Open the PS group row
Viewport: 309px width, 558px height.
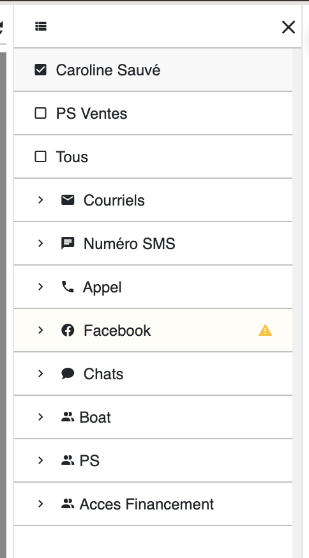pos(153,460)
